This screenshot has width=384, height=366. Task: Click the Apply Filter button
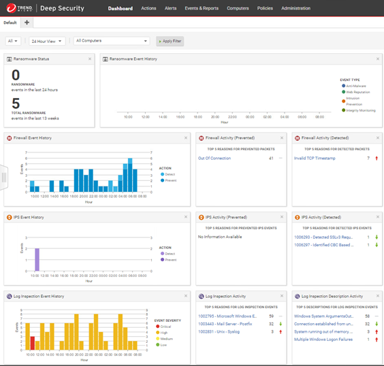[x=170, y=41]
